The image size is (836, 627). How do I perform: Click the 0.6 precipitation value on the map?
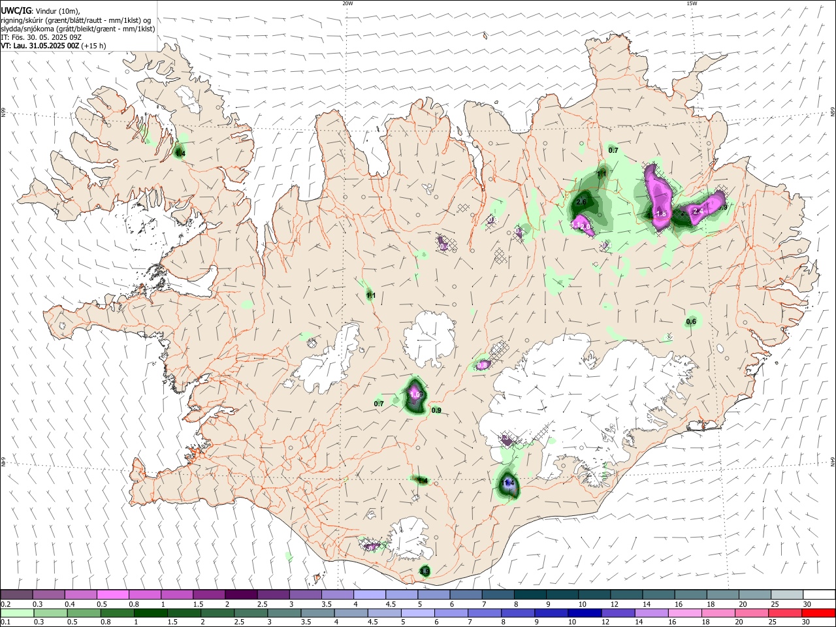[x=691, y=321]
